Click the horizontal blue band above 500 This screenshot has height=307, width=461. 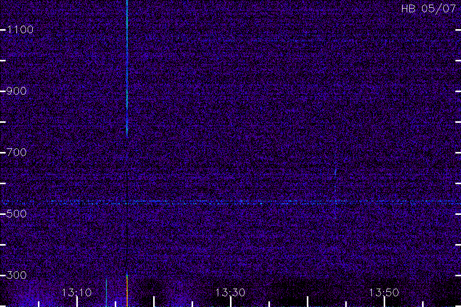pyautogui.click(x=230, y=202)
